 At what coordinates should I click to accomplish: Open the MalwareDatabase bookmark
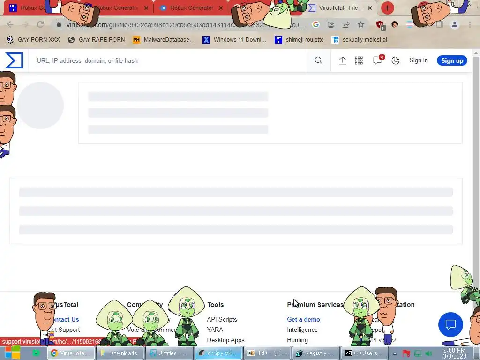(164, 39)
